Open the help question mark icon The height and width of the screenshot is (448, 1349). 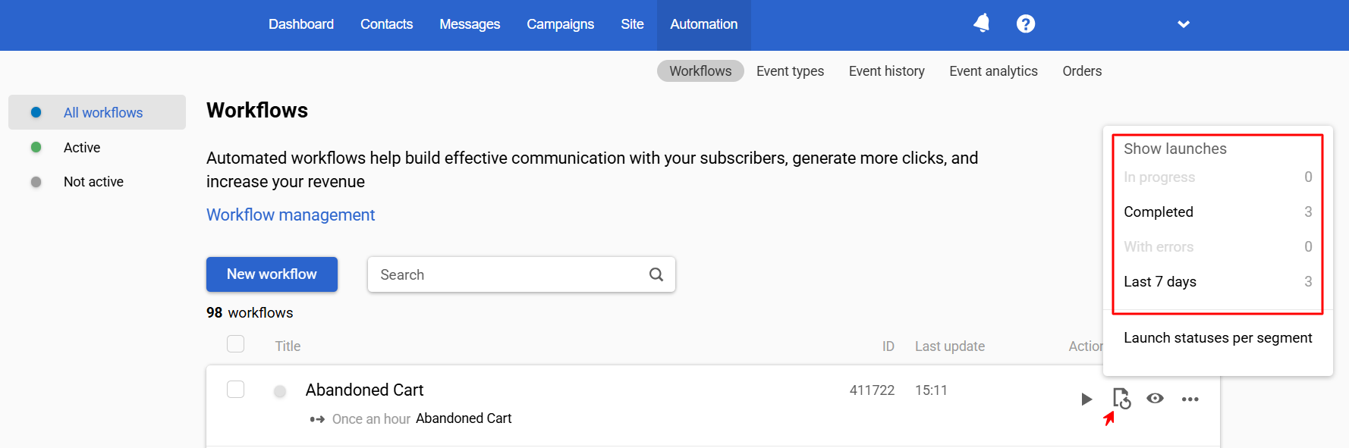pos(1026,24)
